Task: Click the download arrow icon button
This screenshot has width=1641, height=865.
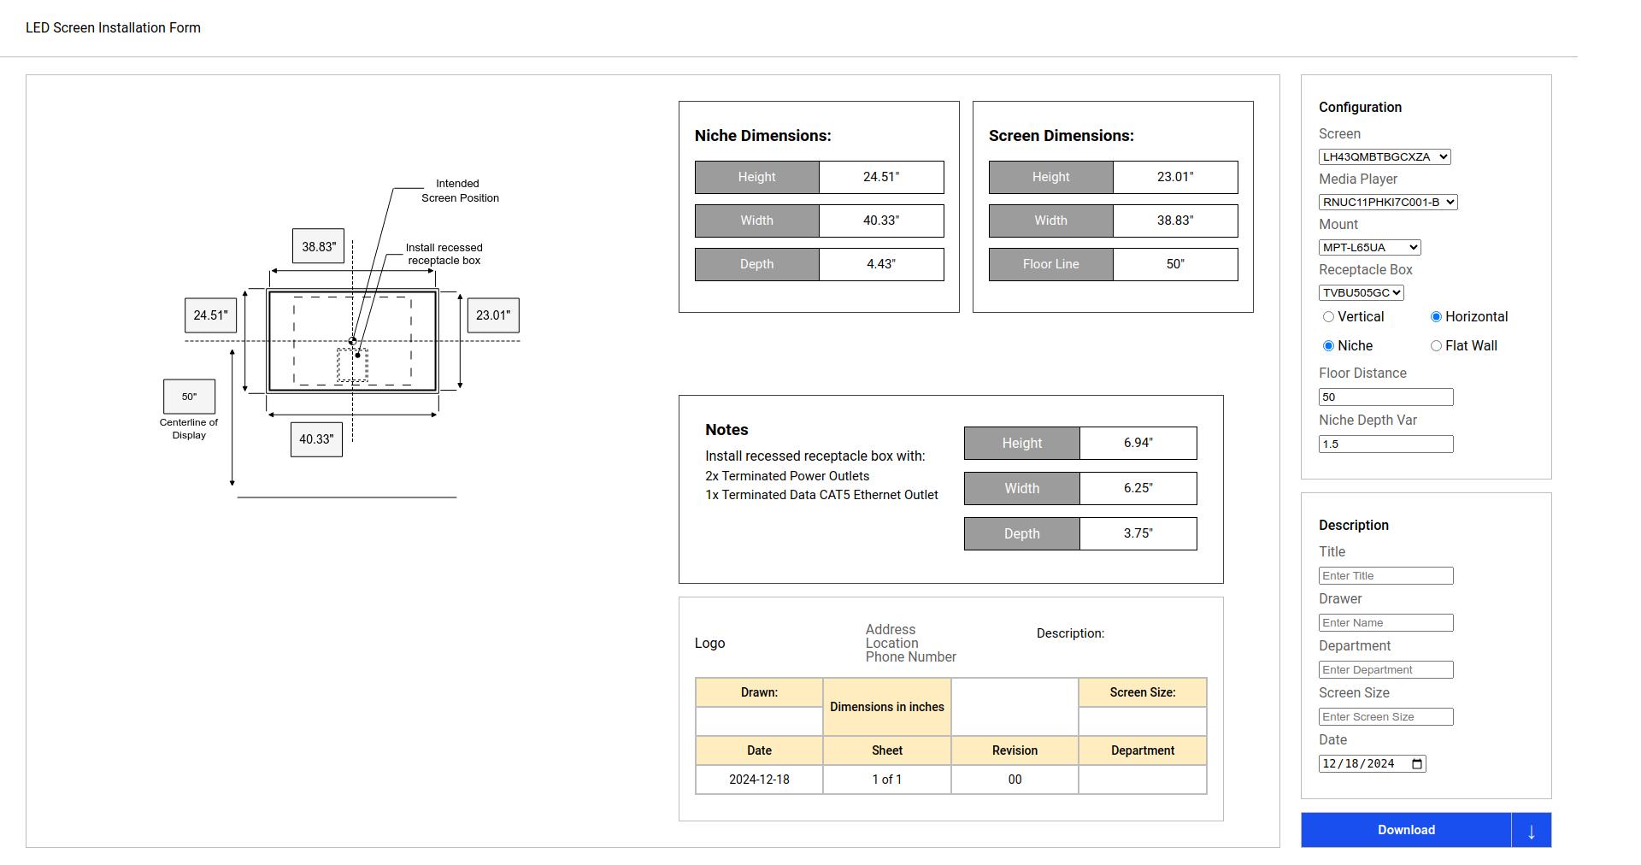Action: point(1531,831)
